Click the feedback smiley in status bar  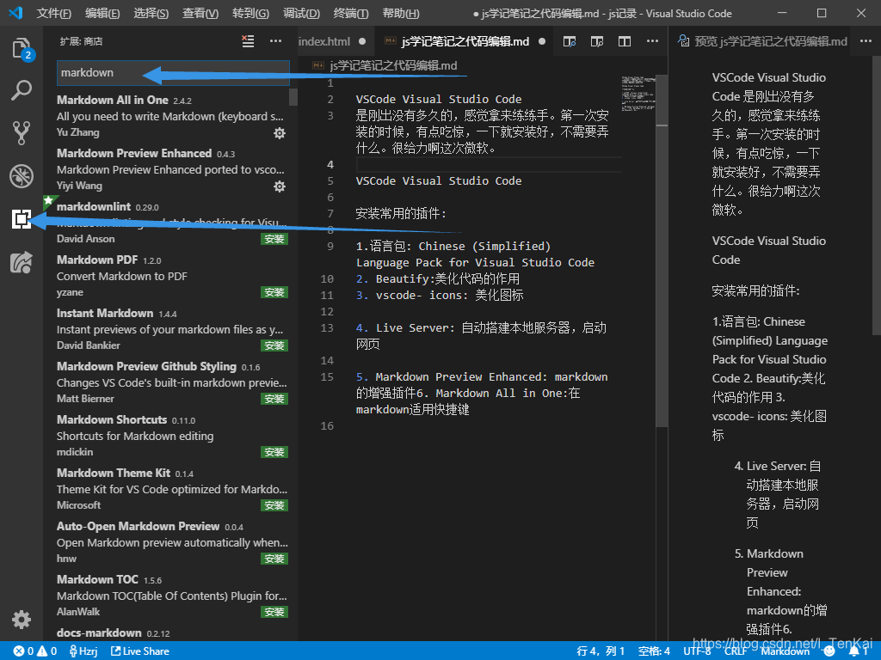[829, 651]
